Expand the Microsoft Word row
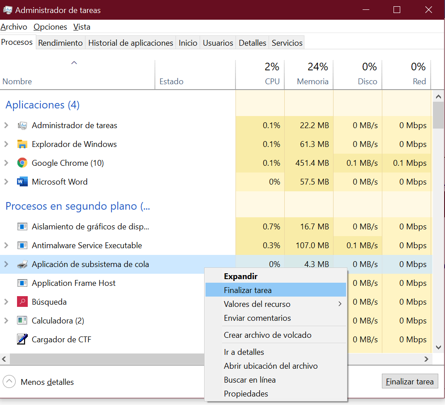This screenshot has width=445, height=405. (6, 181)
